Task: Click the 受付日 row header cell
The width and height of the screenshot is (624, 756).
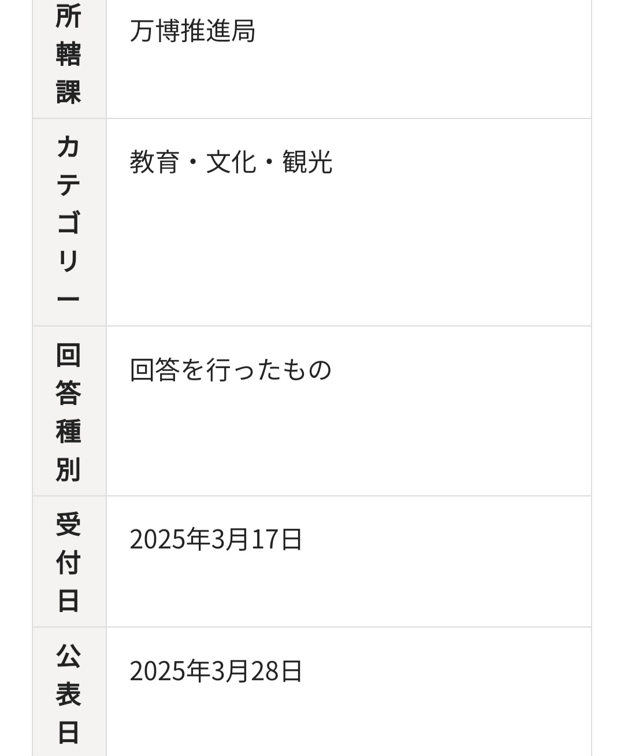Action: (68, 562)
